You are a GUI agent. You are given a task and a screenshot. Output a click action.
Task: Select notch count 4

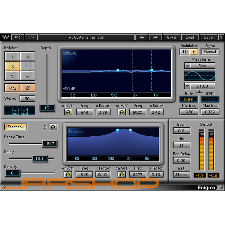point(28,67)
